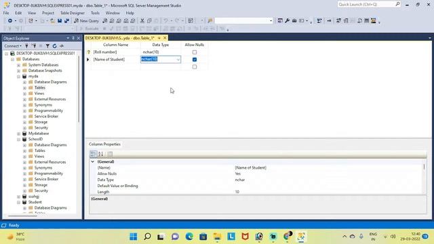Select the [Name of Student] column name cell
Screen dimensions: 434x244
click(116, 60)
